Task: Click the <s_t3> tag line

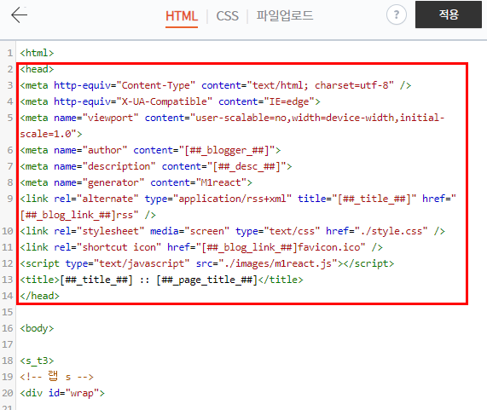Action: click(37, 361)
